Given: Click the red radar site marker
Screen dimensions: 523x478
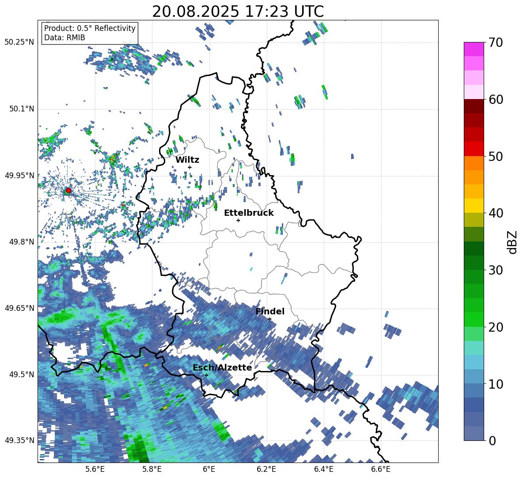Looking at the screenshot, I should [x=68, y=191].
